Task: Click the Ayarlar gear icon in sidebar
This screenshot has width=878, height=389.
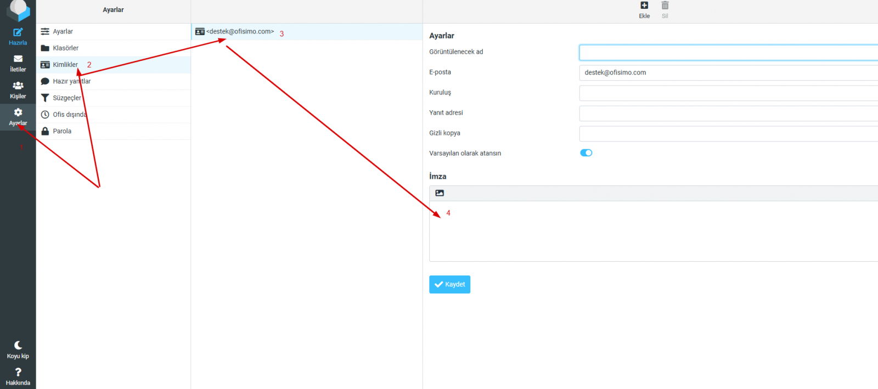Action: (18, 113)
